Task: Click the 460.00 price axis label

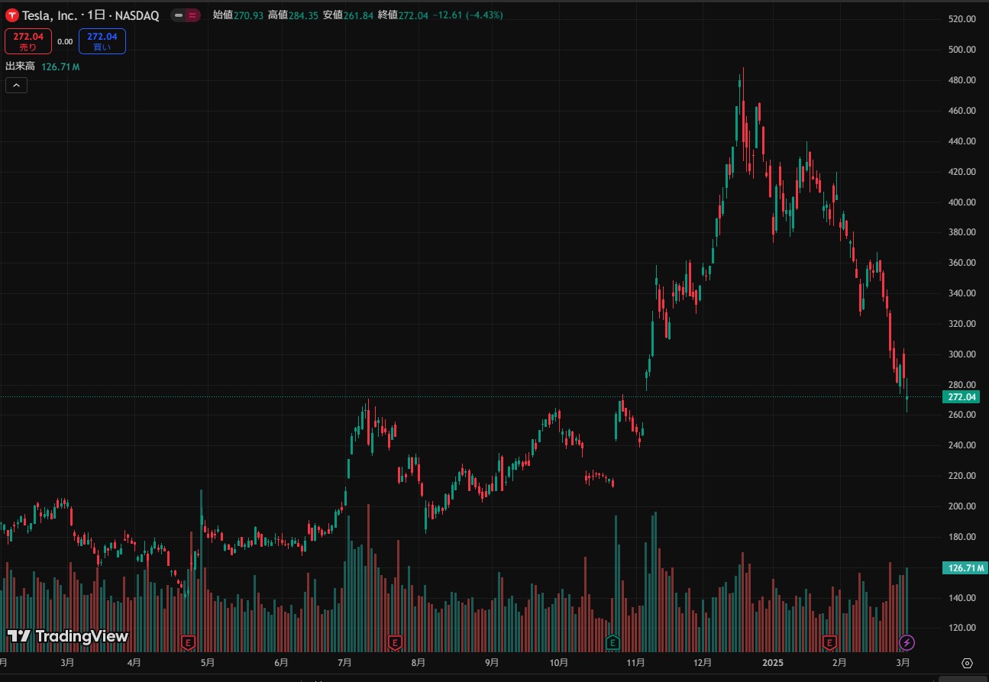Action: click(962, 111)
